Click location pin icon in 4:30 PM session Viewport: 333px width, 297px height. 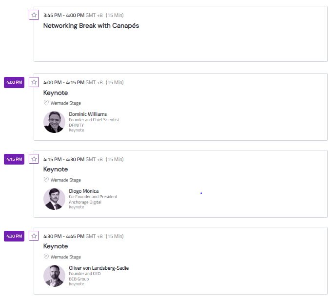tap(46, 257)
